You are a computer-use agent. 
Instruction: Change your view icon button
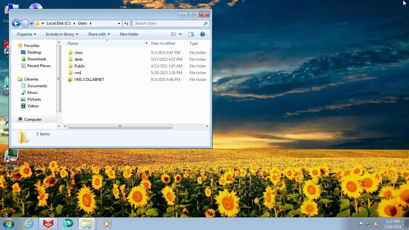pyautogui.click(x=174, y=34)
